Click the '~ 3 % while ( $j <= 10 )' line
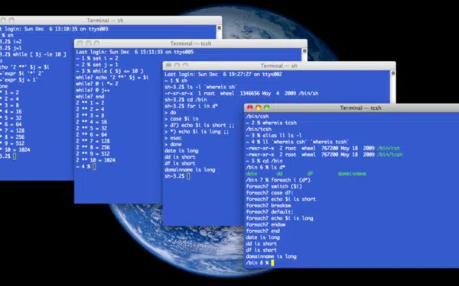The height and width of the screenshot is (286, 459). (x=109, y=71)
